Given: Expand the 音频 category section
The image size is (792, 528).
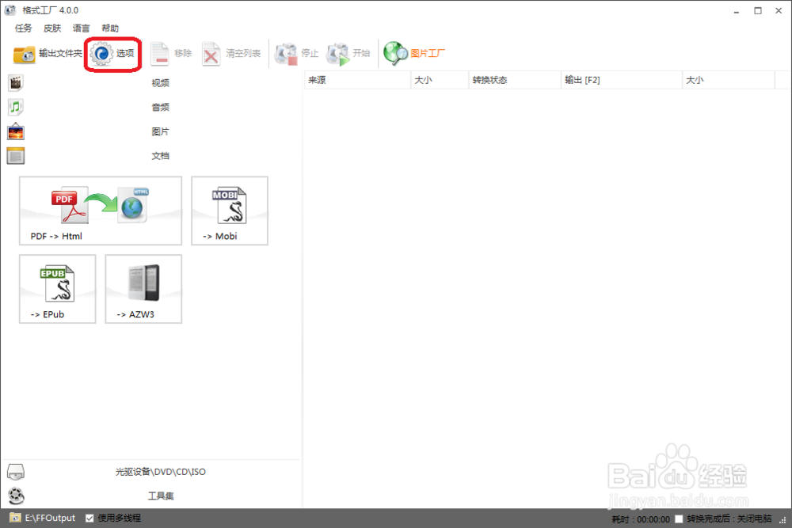Looking at the screenshot, I should point(160,107).
